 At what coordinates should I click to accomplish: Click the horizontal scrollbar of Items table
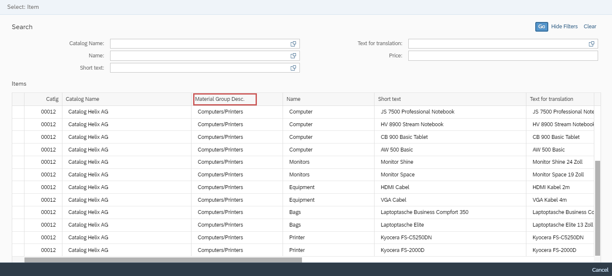163,260
